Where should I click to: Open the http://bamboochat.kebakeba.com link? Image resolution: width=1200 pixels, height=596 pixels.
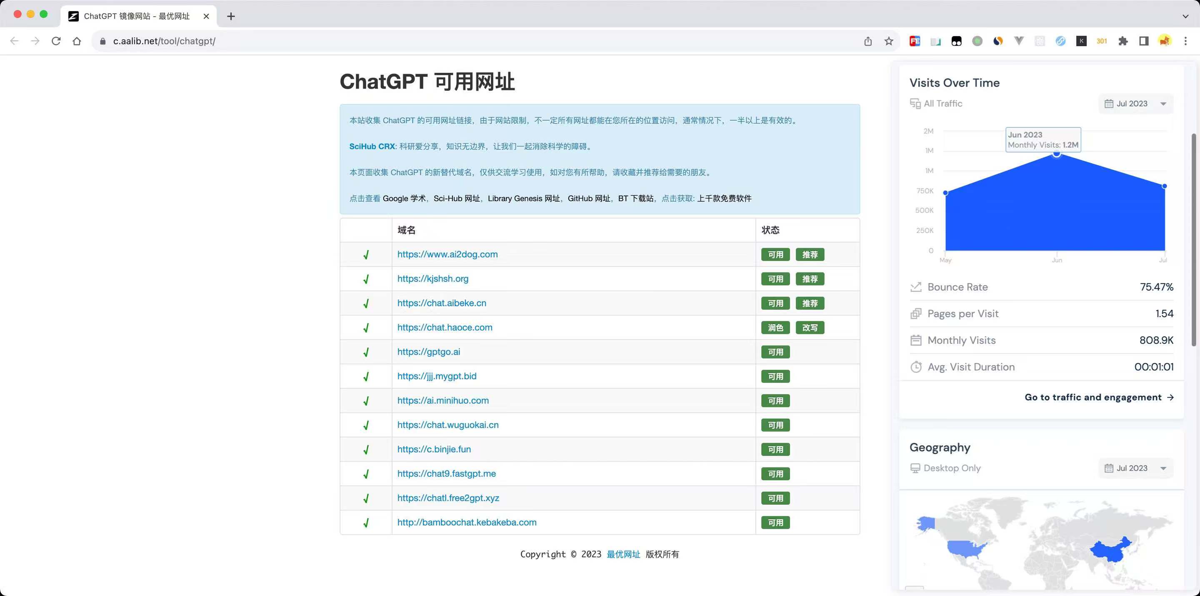pyautogui.click(x=467, y=522)
